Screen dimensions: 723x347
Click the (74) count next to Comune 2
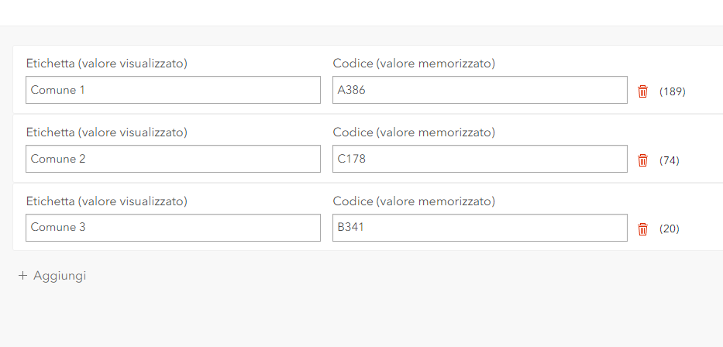click(670, 160)
